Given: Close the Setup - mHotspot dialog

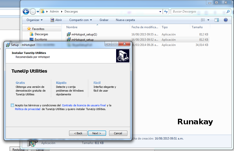Looking at the screenshot, I should click(x=124, y=44).
